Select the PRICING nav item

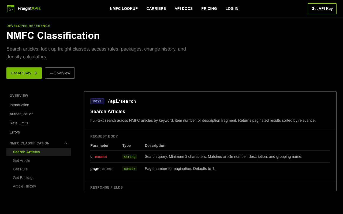(x=209, y=9)
